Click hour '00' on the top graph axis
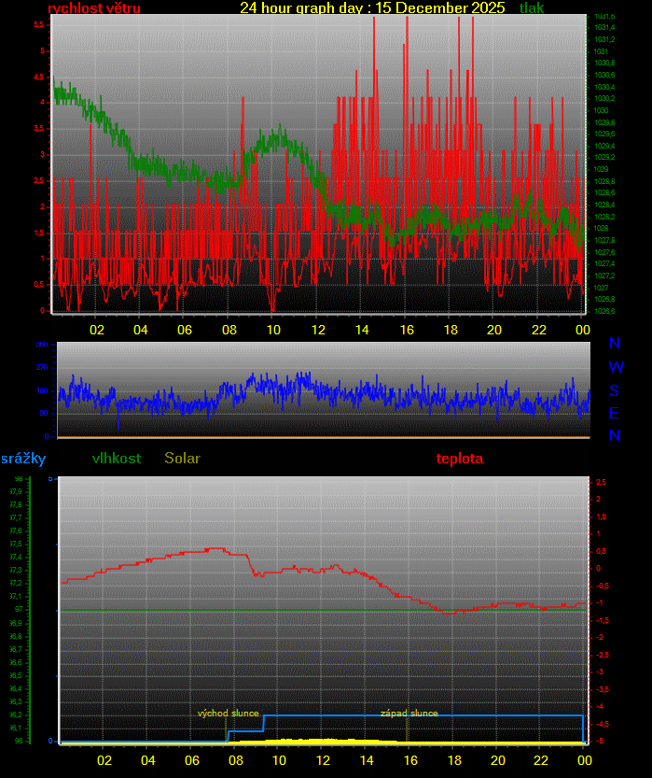652x778 pixels. 582,330
